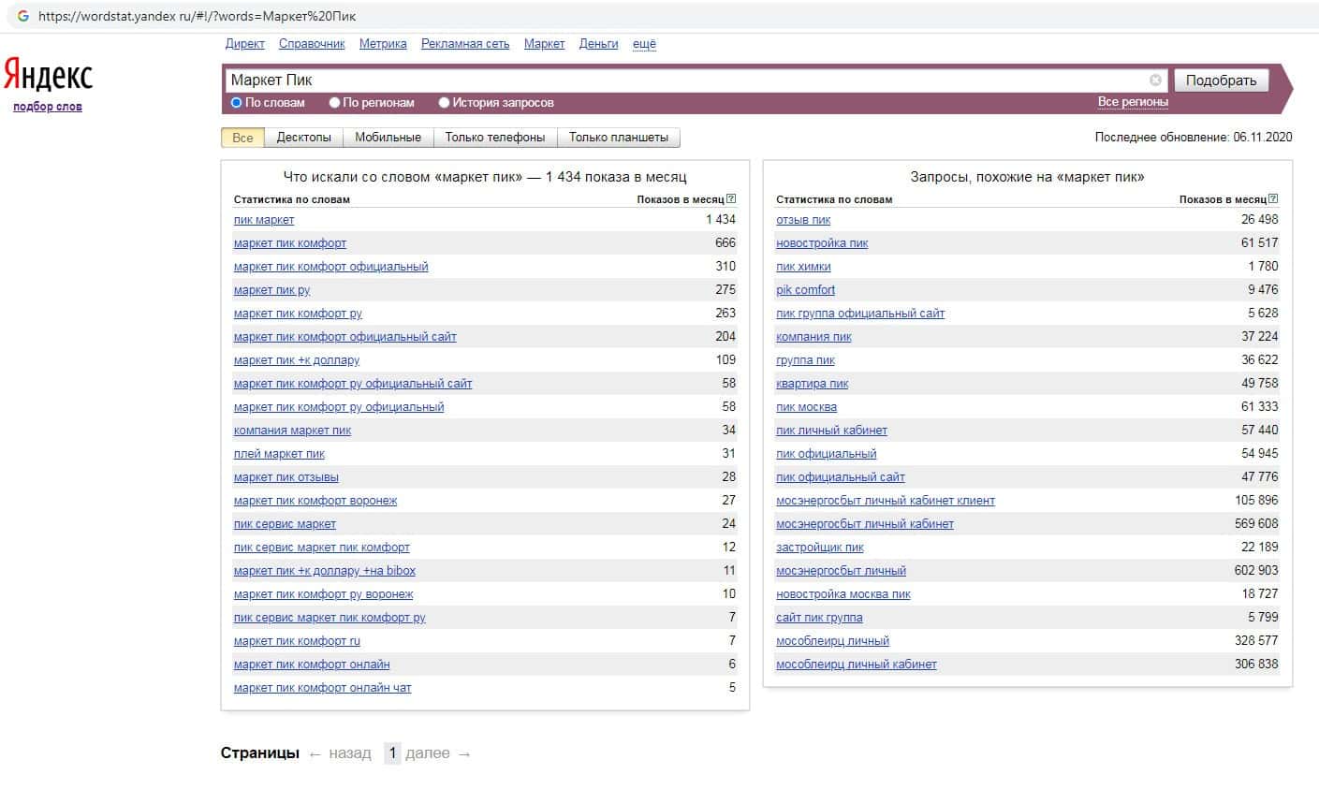This screenshot has height=789, width=1319.
Task: Click help icon in left table header
Action: pos(731,198)
